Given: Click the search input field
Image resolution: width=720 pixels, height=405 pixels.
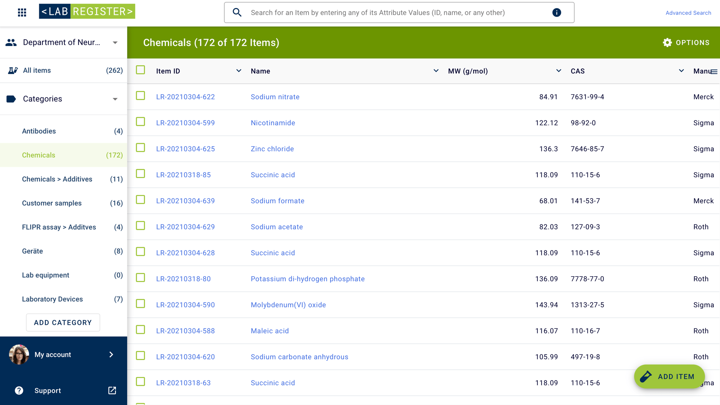Looking at the screenshot, I should pos(399,12).
